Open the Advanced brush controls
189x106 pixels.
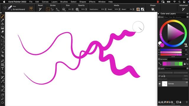[x=183, y=9]
